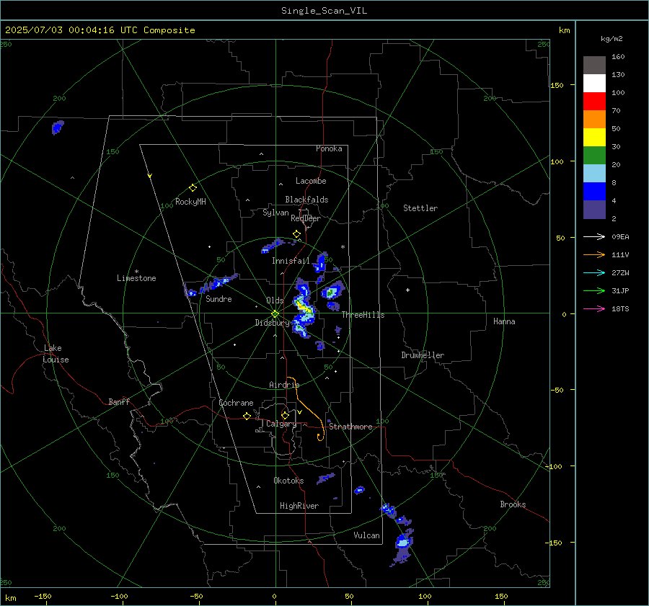Choose the blue 8 kg/m2 legend swatch
Image resolution: width=649 pixels, height=606 pixels.
(x=594, y=192)
